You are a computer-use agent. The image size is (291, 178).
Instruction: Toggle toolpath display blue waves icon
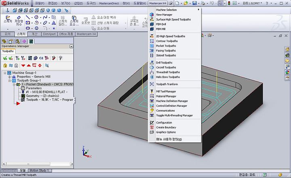(x=11, y=66)
